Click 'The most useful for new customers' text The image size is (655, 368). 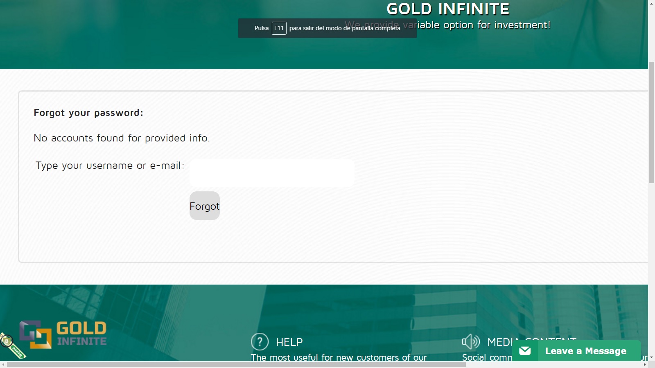(x=339, y=357)
